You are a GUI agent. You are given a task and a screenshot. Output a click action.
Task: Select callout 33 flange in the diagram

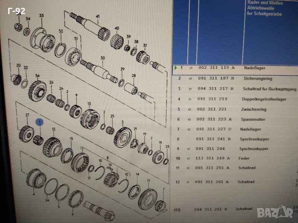pos(41,15)
